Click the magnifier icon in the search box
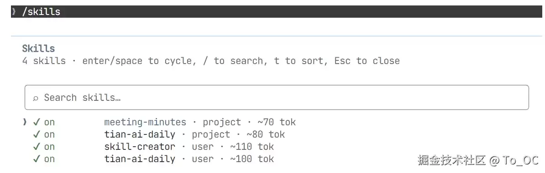The width and height of the screenshot is (545, 173). tap(36, 98)
